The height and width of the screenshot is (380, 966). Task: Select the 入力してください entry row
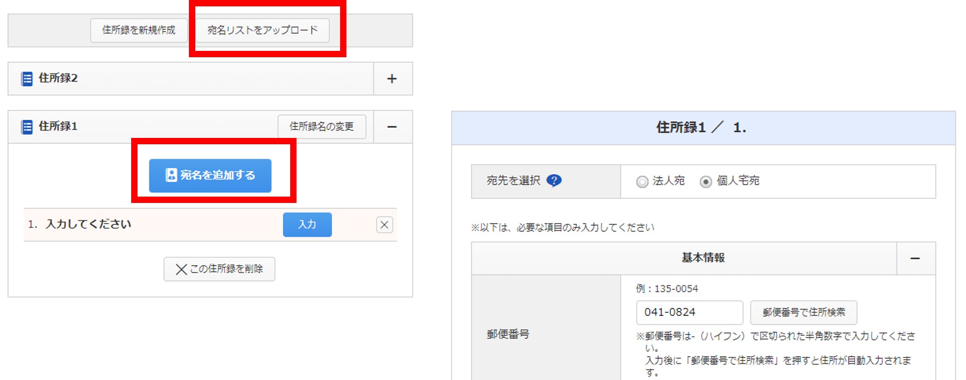coord(88,224)
